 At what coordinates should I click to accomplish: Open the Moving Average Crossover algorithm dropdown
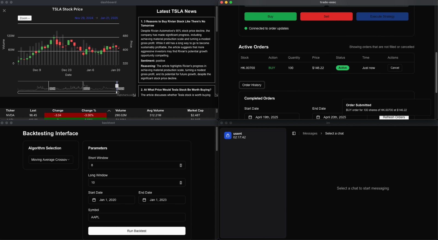51,160
